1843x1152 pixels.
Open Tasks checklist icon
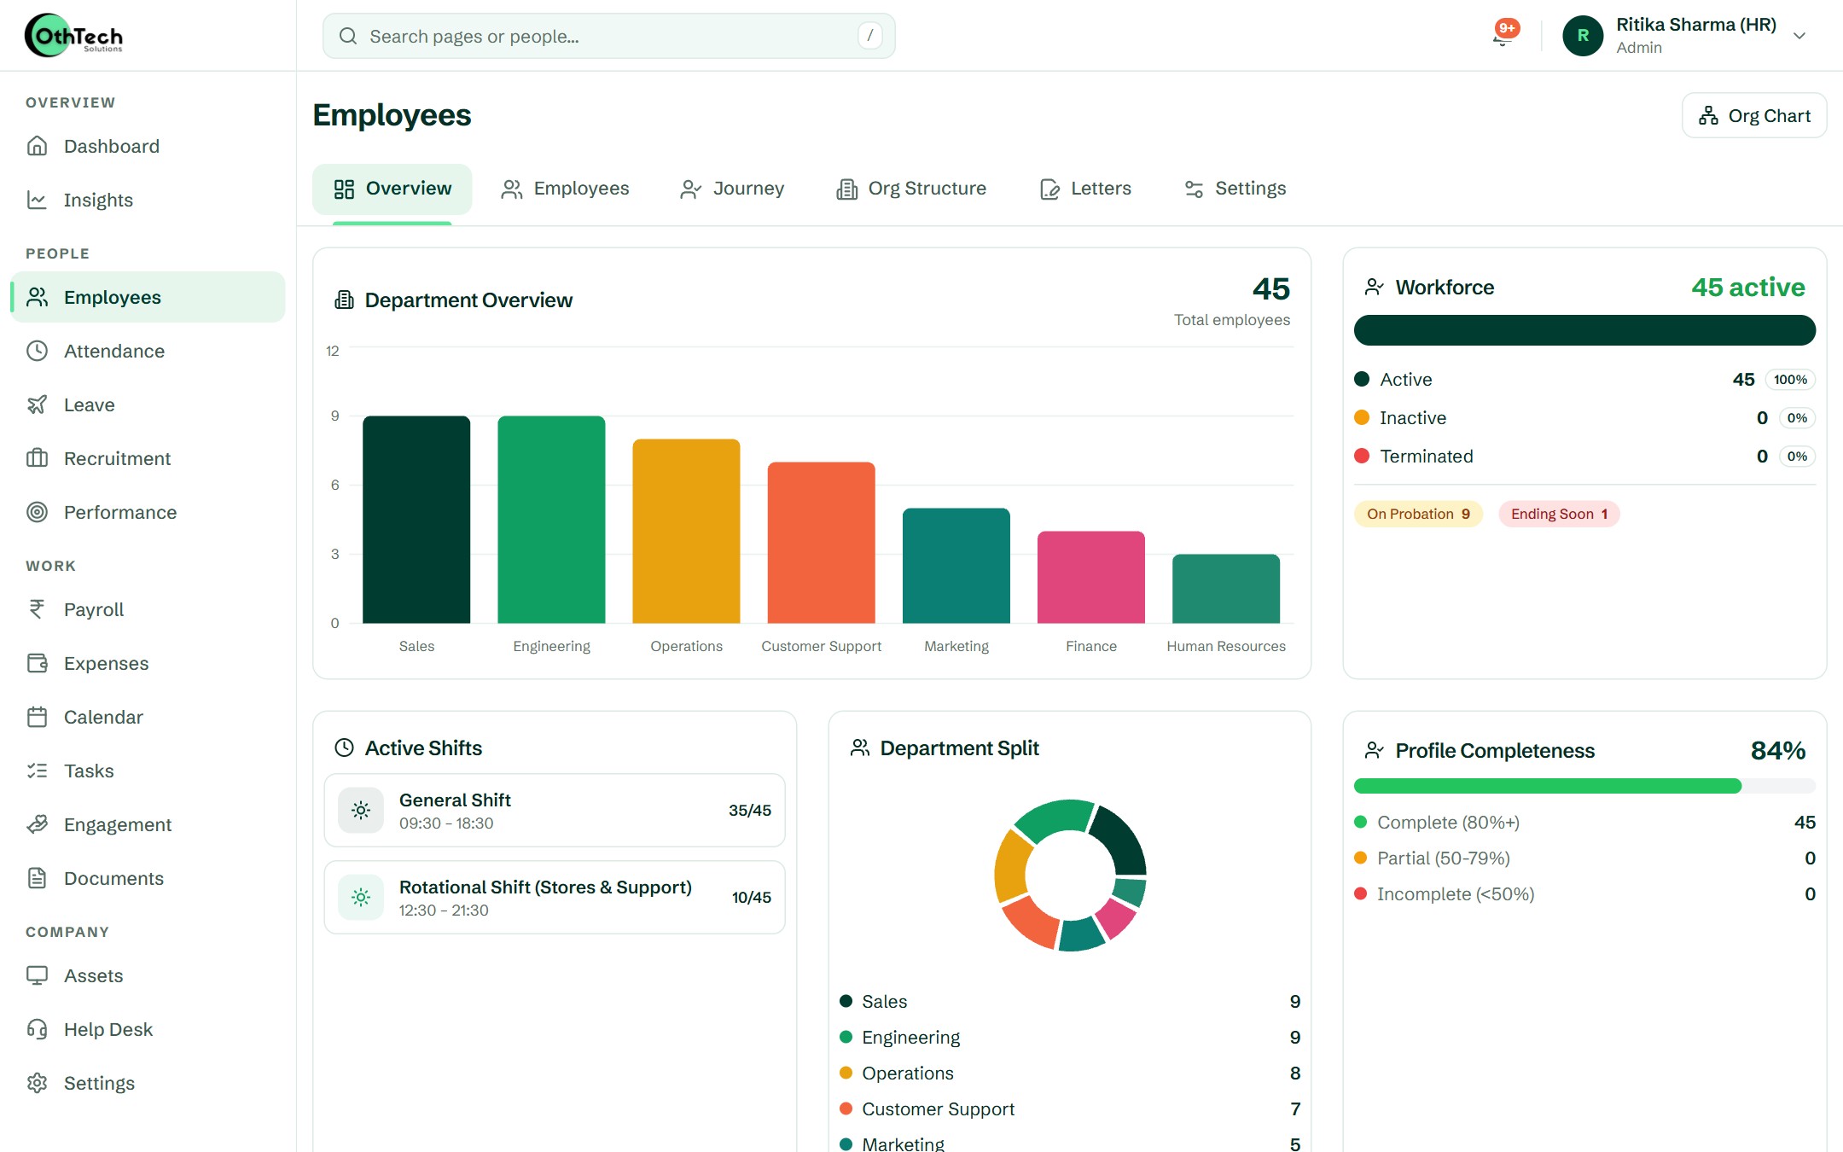point(37,771)
